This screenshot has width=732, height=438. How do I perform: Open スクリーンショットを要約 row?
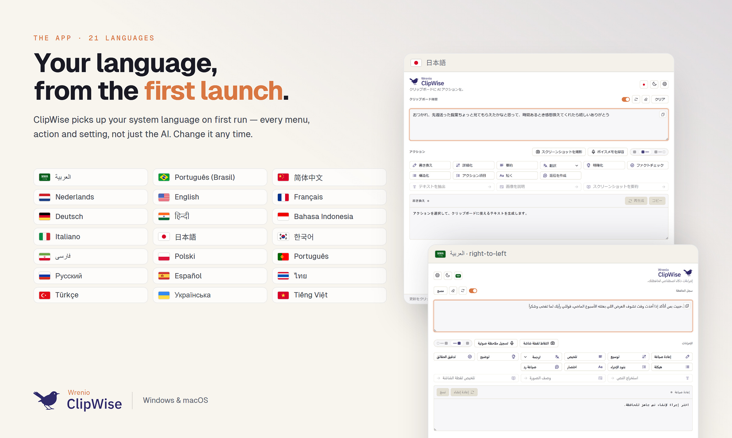pos(626,187)
